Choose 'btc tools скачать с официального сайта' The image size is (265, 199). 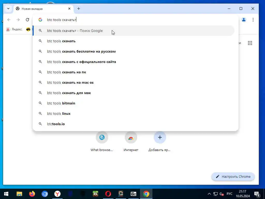tap(134, 62)
